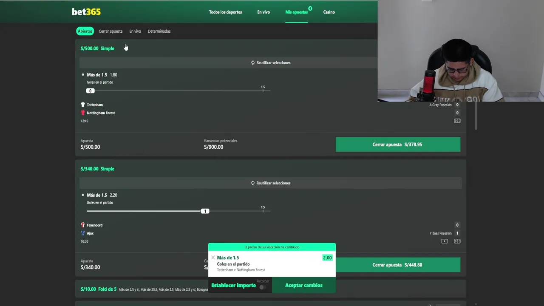Click Más de 1.5 at odds 2.20
Image resolution: width=544 pixels, height=306 pixels.
[102, 195]
